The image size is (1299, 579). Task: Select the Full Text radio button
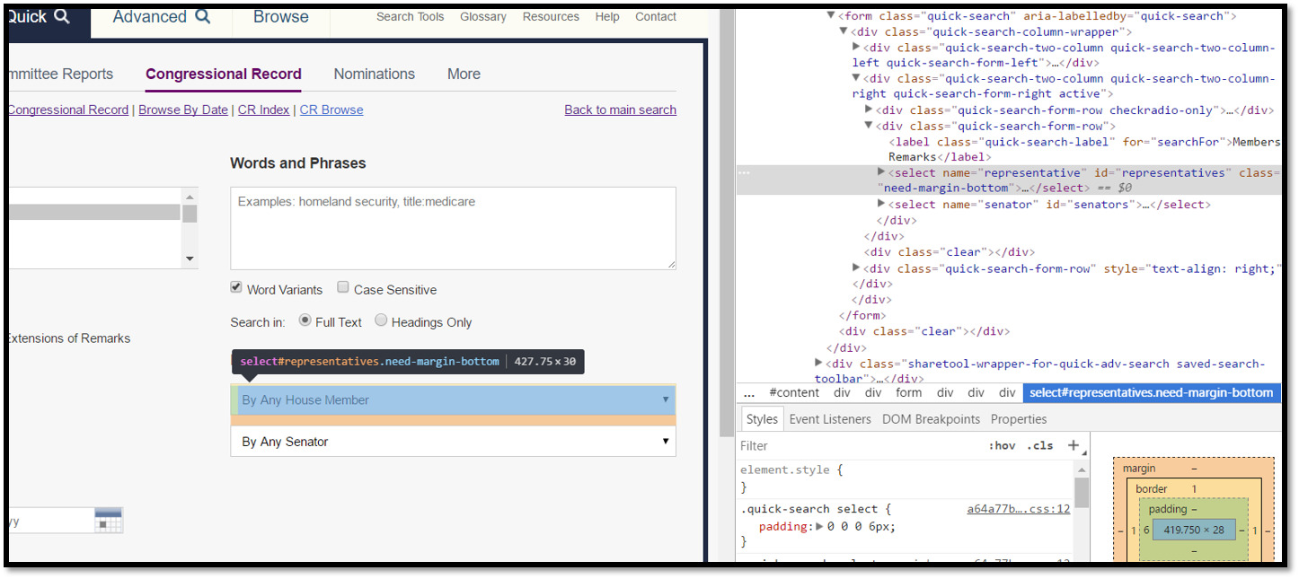tap(305, 320)
